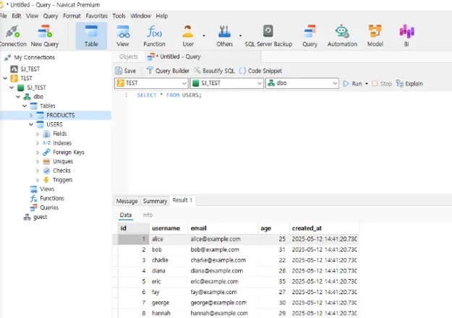Switch to the Objects tab

pos(129,57)
